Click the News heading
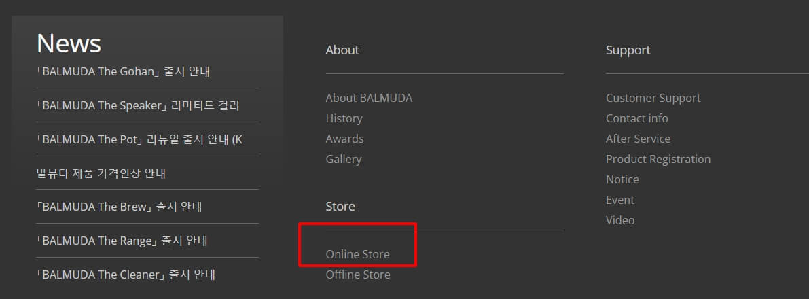The height and width of the screenshot is (299, 809). (x=69, y=43)
